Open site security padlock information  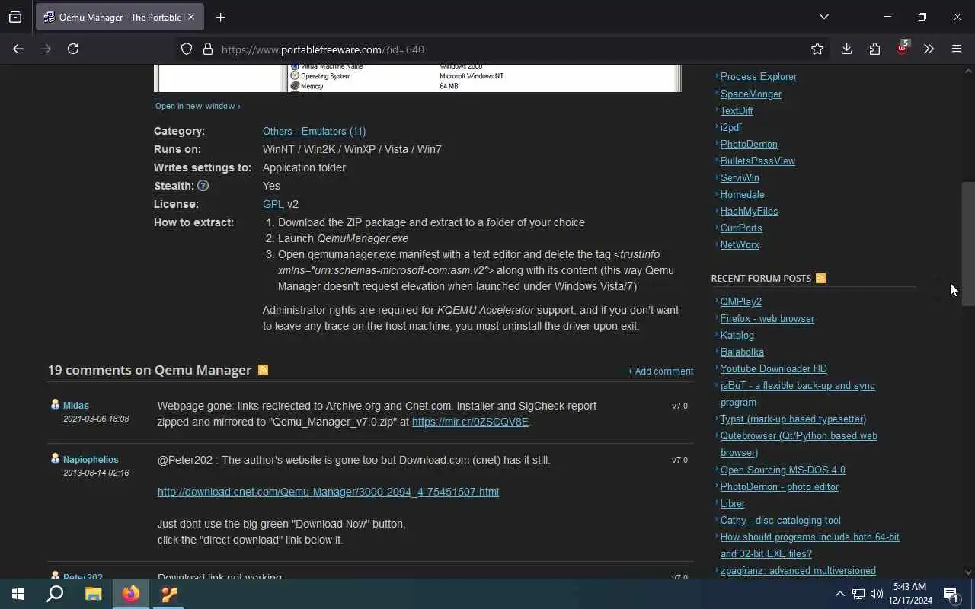point(207,49)
